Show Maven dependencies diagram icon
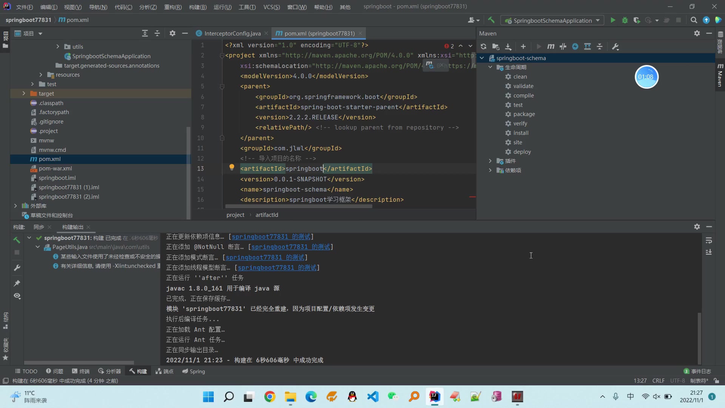Image resolution: width=725 pixels, height=408 pixels. click(x=587, y=46)
